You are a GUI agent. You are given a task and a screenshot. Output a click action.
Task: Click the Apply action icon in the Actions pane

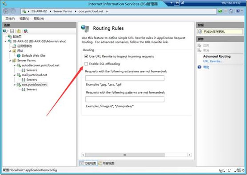pos(199,45)
